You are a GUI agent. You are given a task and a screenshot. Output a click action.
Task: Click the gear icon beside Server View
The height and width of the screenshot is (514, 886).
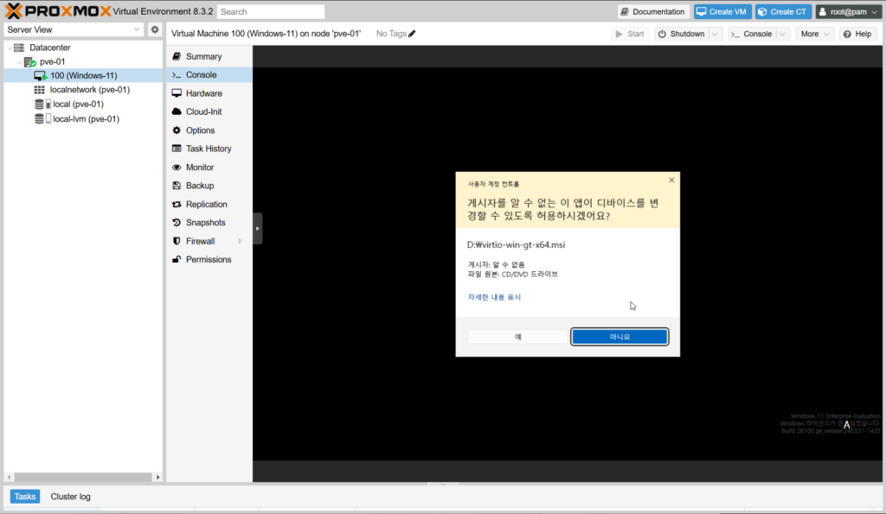point(155,29)
